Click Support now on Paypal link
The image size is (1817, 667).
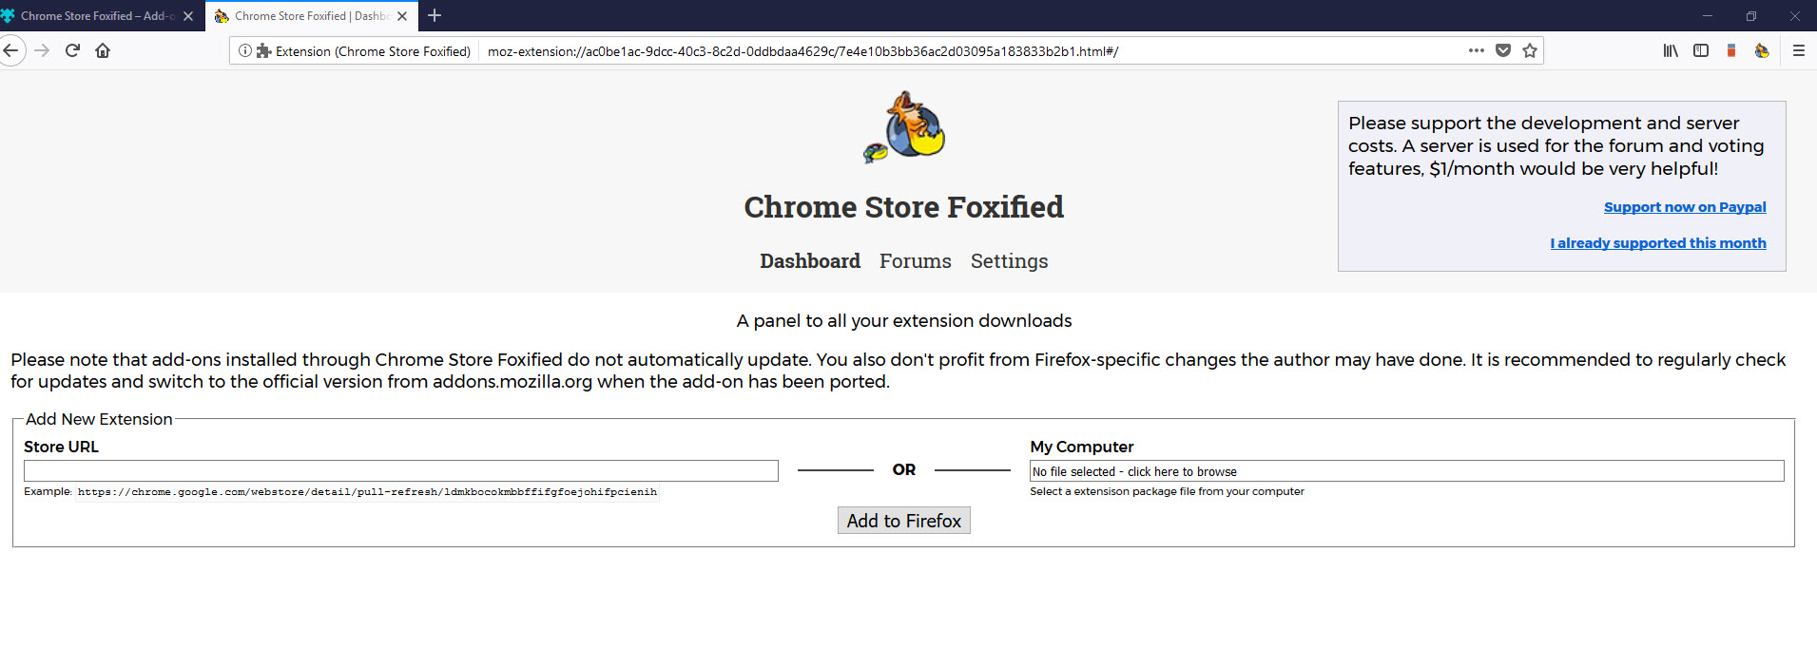pos(1685,207)
